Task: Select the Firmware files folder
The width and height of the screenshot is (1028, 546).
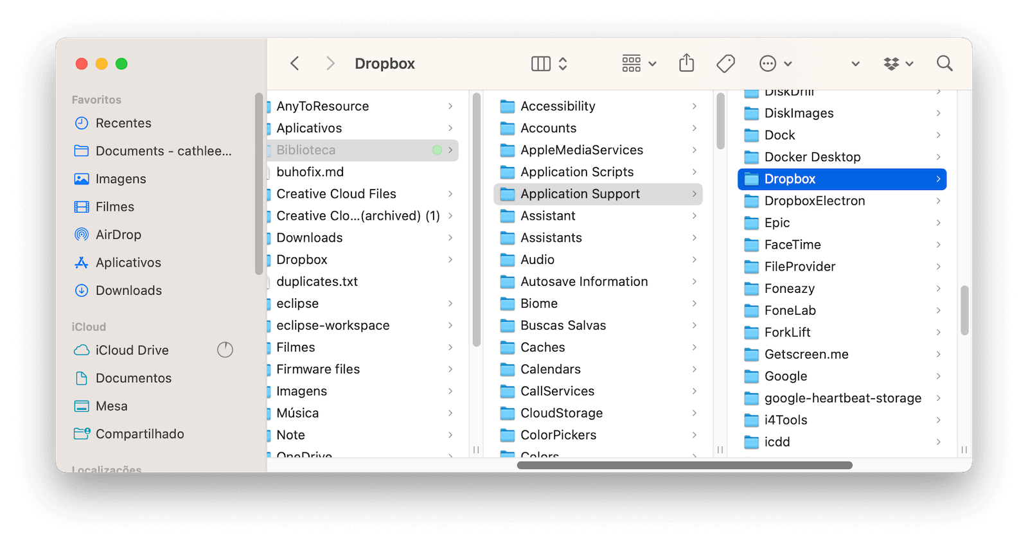Action: pyautogui.click(x=363, y=369)
